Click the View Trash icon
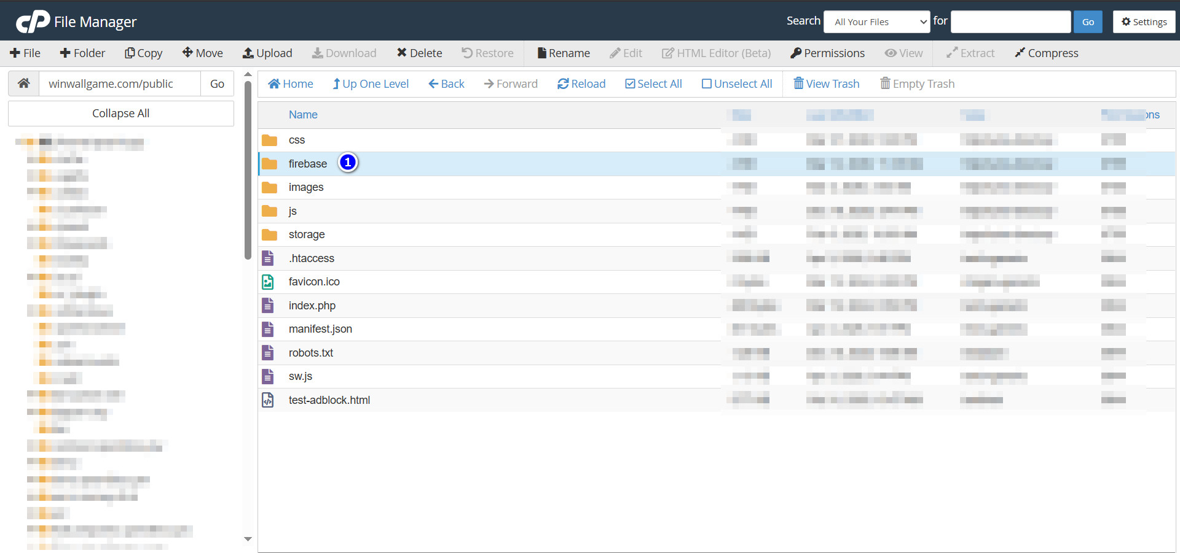The image size is (1180, 553). [798, 83]
